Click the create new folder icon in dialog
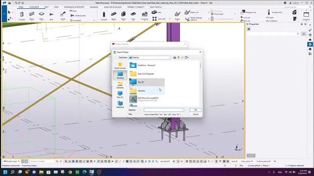This screenshot has height=176, width=314. tap(182, 58)
